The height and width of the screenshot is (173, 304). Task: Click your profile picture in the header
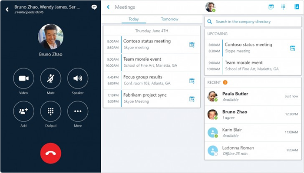[x=210, y=7]
